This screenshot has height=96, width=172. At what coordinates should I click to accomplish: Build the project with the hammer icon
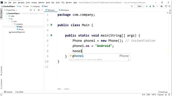[x=132, y=6]
